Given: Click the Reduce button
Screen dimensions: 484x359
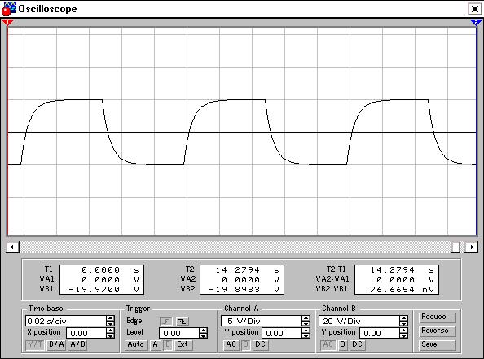Looking at the screenshot, I should coord(438,317).
